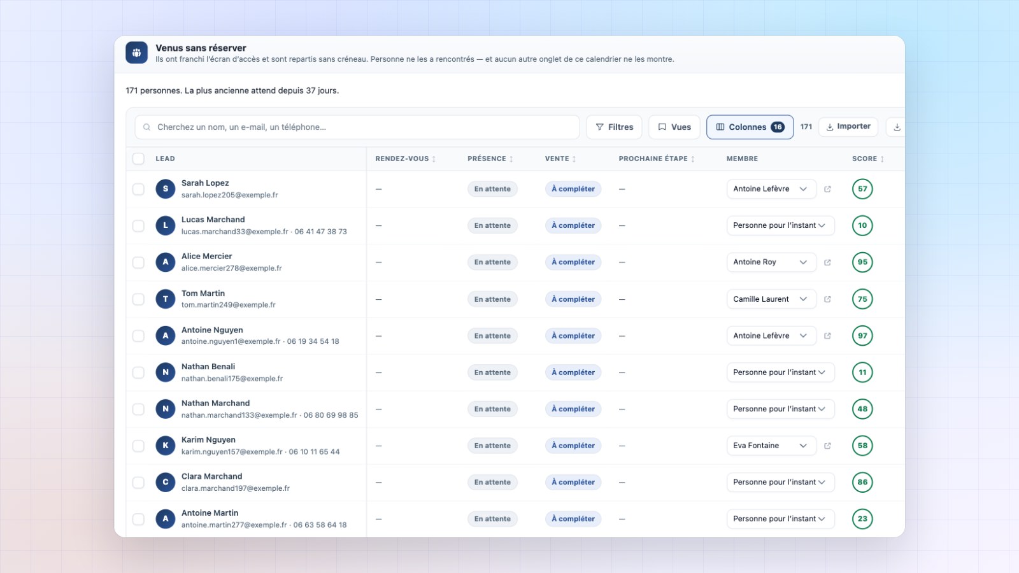
Task: Open the Vues button
Action: click(x=674, y=127)
